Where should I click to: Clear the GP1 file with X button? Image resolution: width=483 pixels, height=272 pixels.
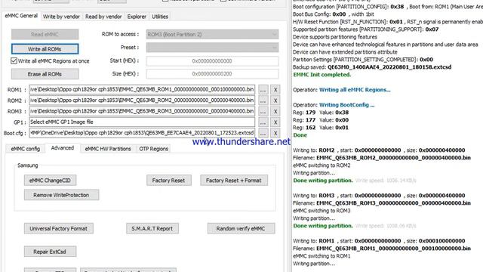[275, 122]
